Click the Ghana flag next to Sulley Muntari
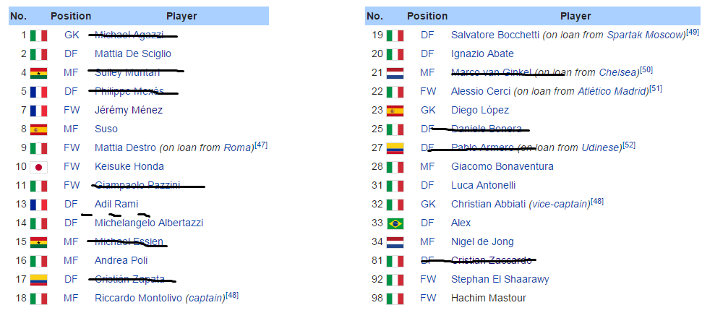The image size is (702, 313). click(x=38, y=73)
